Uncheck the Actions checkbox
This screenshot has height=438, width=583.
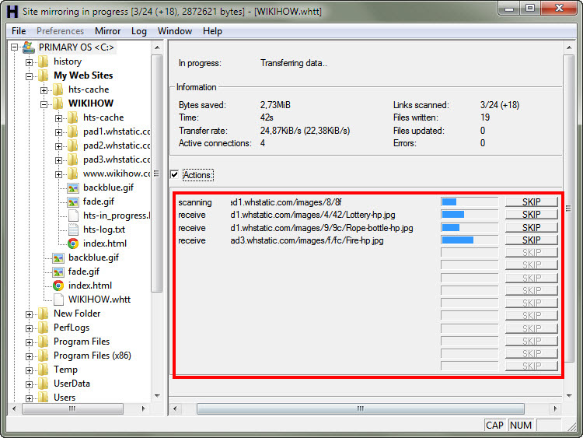pyautogui.click(x=174, y=174)
